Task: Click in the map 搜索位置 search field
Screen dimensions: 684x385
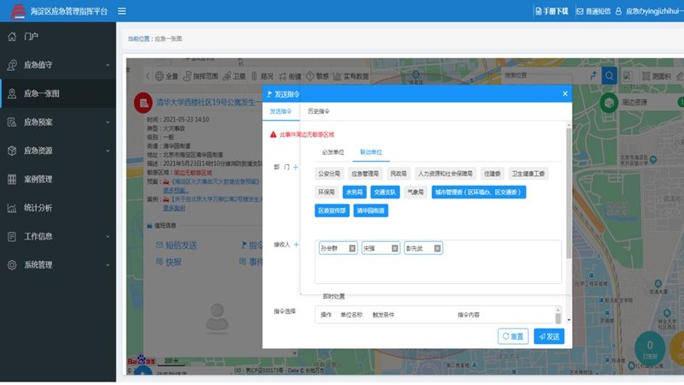Action: coord(545,75)
